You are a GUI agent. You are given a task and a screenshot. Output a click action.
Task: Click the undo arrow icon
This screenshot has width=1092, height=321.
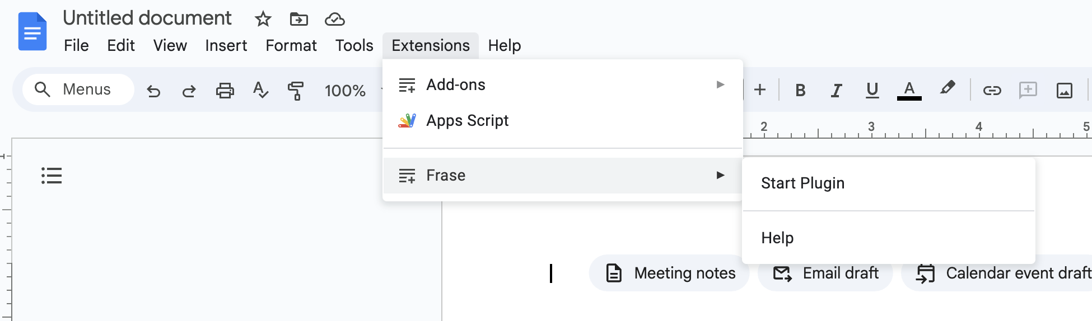[x=153, y=91]
